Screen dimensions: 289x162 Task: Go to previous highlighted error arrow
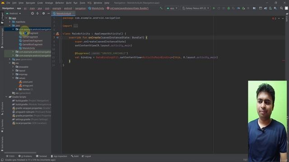(279, 18)
